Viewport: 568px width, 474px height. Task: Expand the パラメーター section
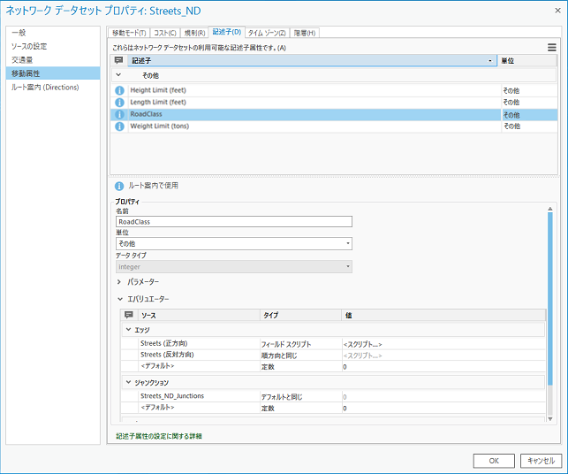(120, 281)
